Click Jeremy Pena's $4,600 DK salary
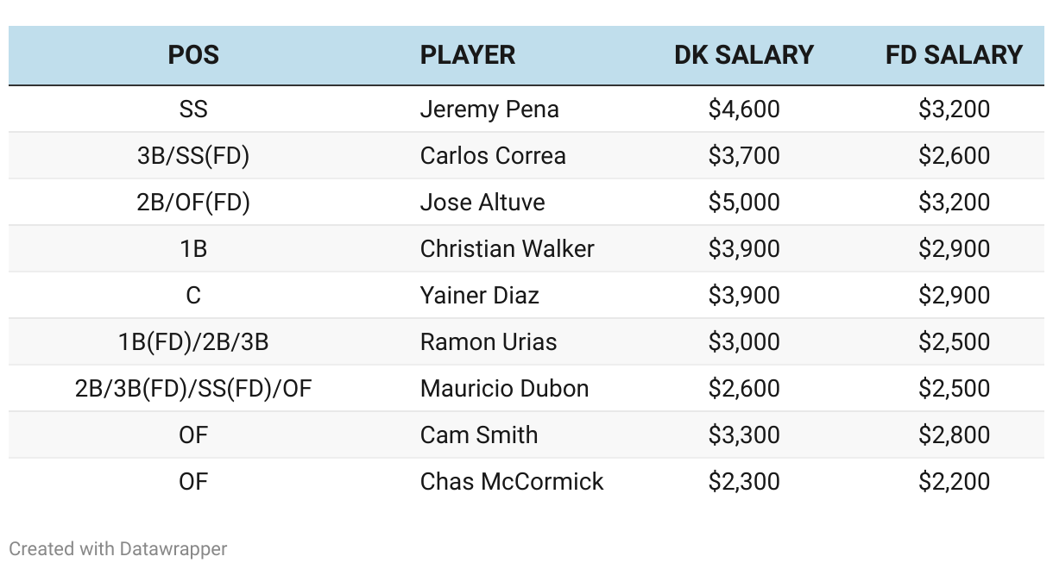This screenshot has height=569, width=1053. coord(744,109)
